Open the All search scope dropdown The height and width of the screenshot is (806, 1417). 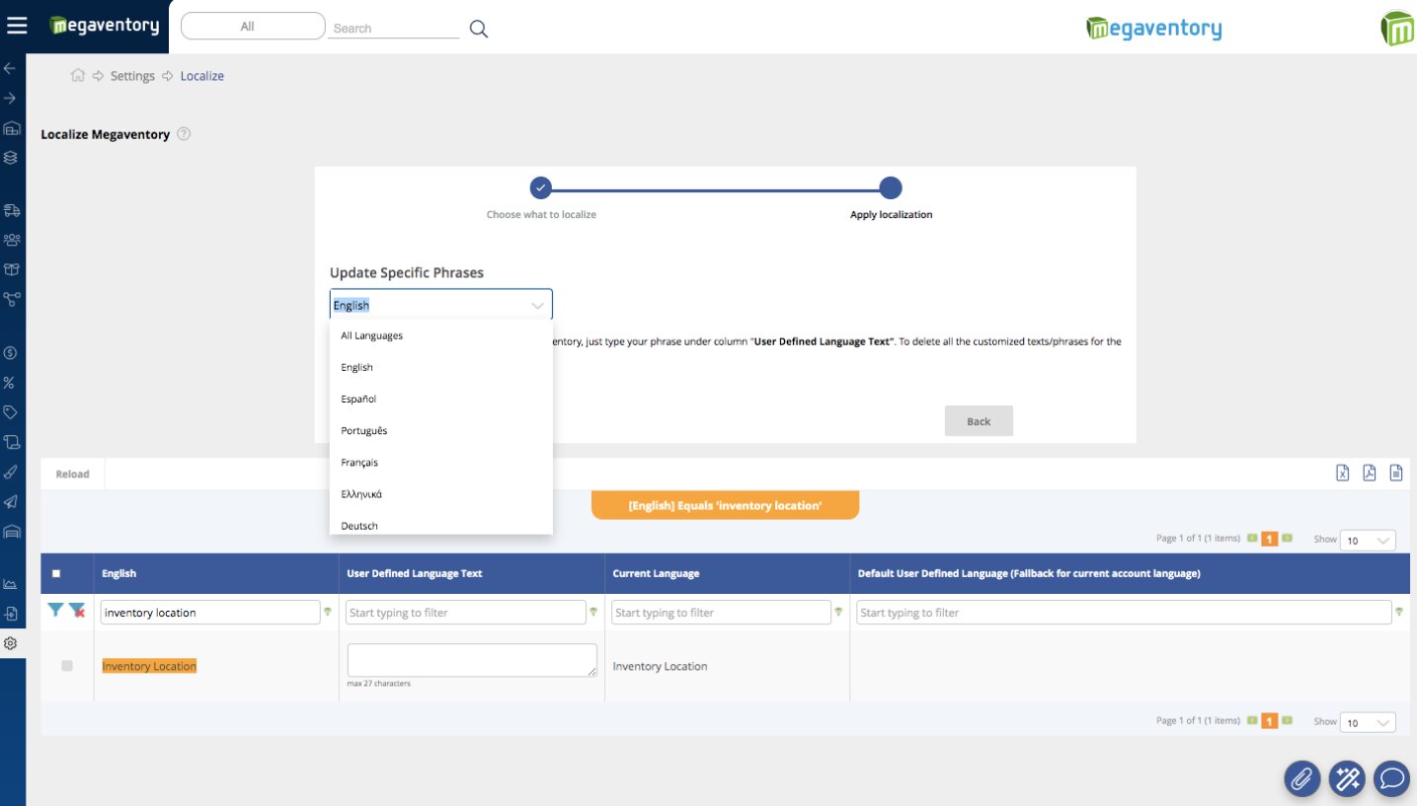point(253,27)
